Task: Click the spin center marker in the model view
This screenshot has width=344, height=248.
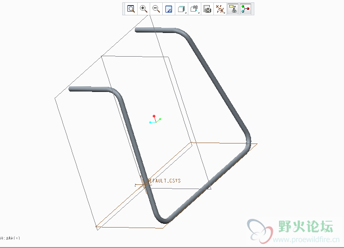Action: [x=155, y=119]
